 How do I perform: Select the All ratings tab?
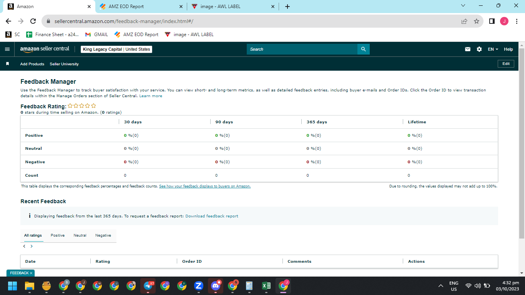[x=33, y=235]
